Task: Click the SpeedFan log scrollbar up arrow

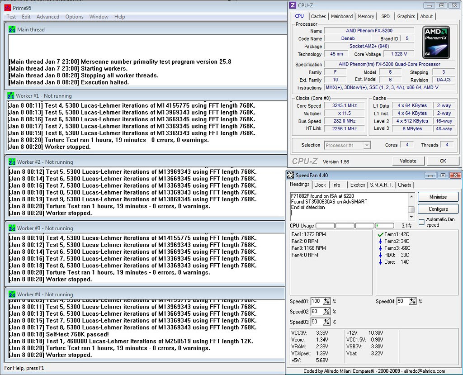Action: [411, 196]
